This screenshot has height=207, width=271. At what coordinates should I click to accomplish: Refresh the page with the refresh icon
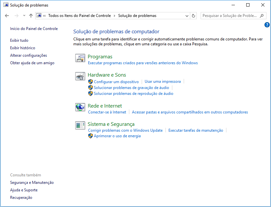(193, 15)
